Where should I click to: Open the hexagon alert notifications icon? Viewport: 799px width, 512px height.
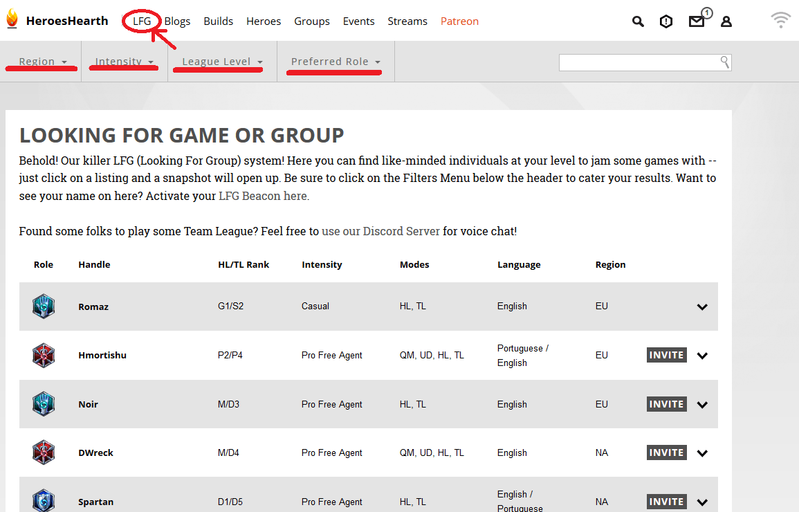pyautogui.click(x=666, y=21)
